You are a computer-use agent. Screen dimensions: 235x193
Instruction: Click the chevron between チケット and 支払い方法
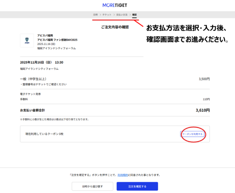point(114,15)
